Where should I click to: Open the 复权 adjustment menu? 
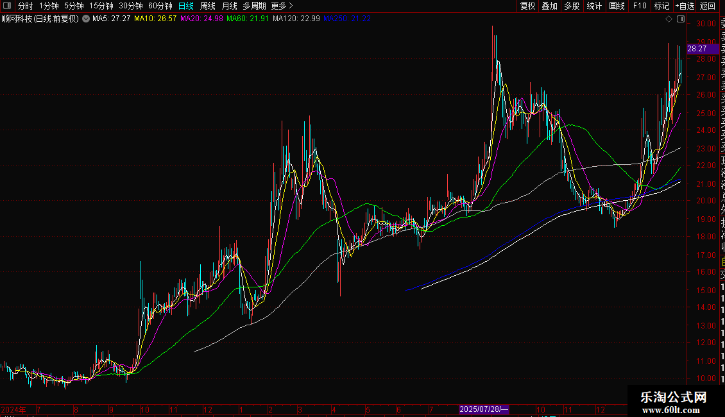pyautogui.click(x=527, y=6)
